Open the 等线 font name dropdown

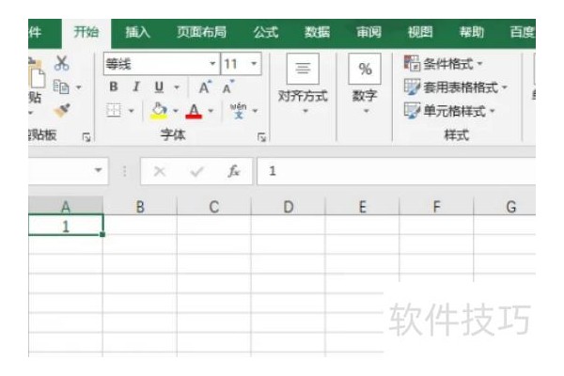coord(212,64)
